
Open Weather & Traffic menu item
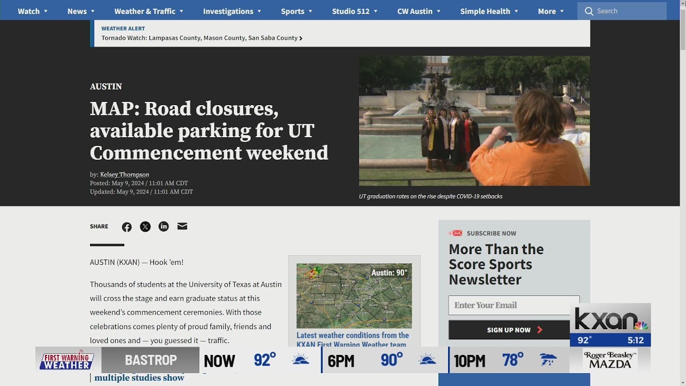(145, 11)
